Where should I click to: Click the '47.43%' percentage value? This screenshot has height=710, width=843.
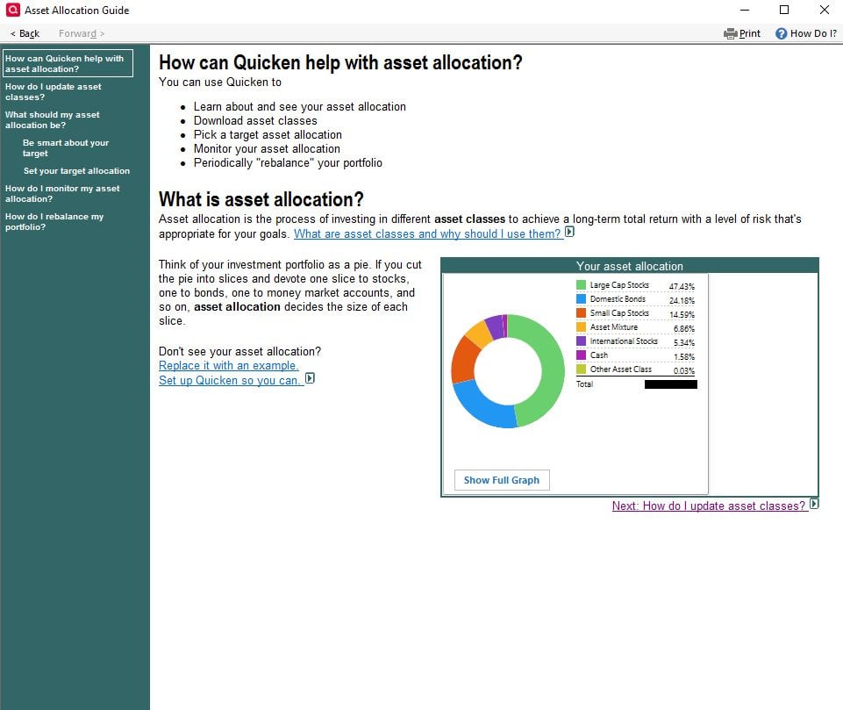click(682, 287)
